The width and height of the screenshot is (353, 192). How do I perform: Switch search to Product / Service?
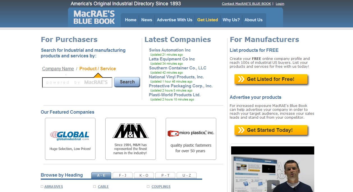[98, 69]
